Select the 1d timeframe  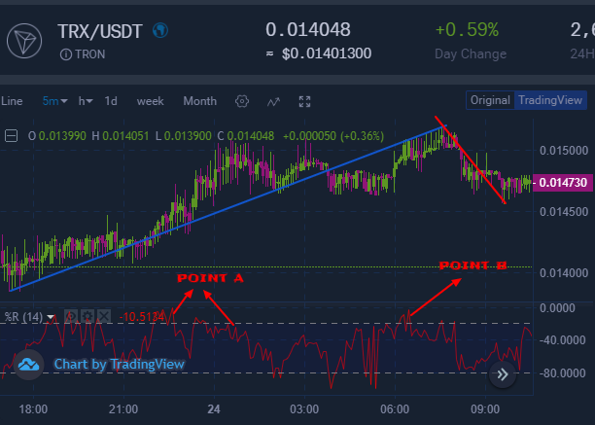[x=111, y=101]
